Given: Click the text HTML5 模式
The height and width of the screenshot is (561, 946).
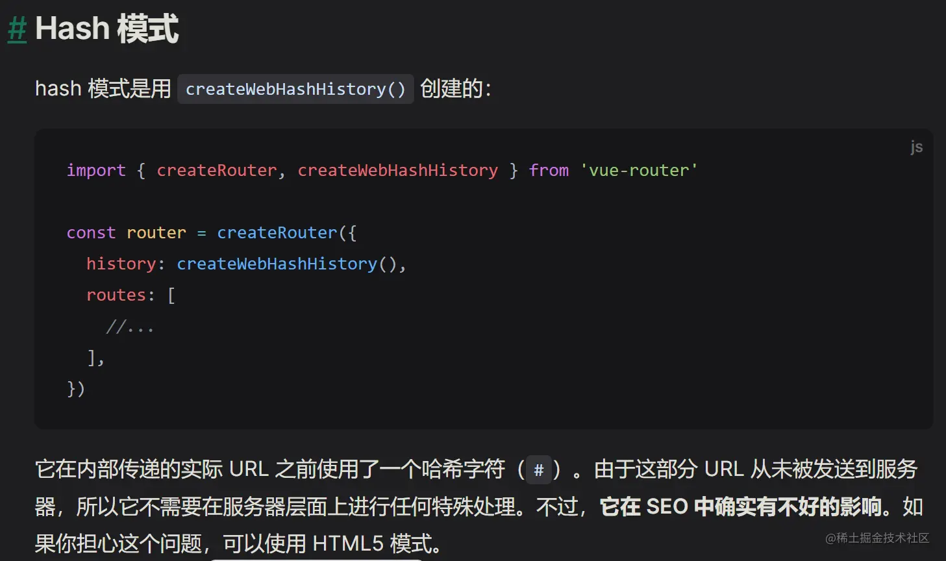Looking at the screenshot, I should click(x=373, y=543).
